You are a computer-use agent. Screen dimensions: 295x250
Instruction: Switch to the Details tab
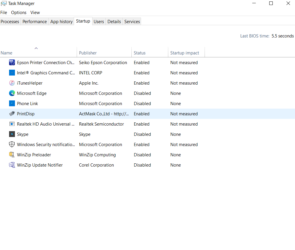114,22
